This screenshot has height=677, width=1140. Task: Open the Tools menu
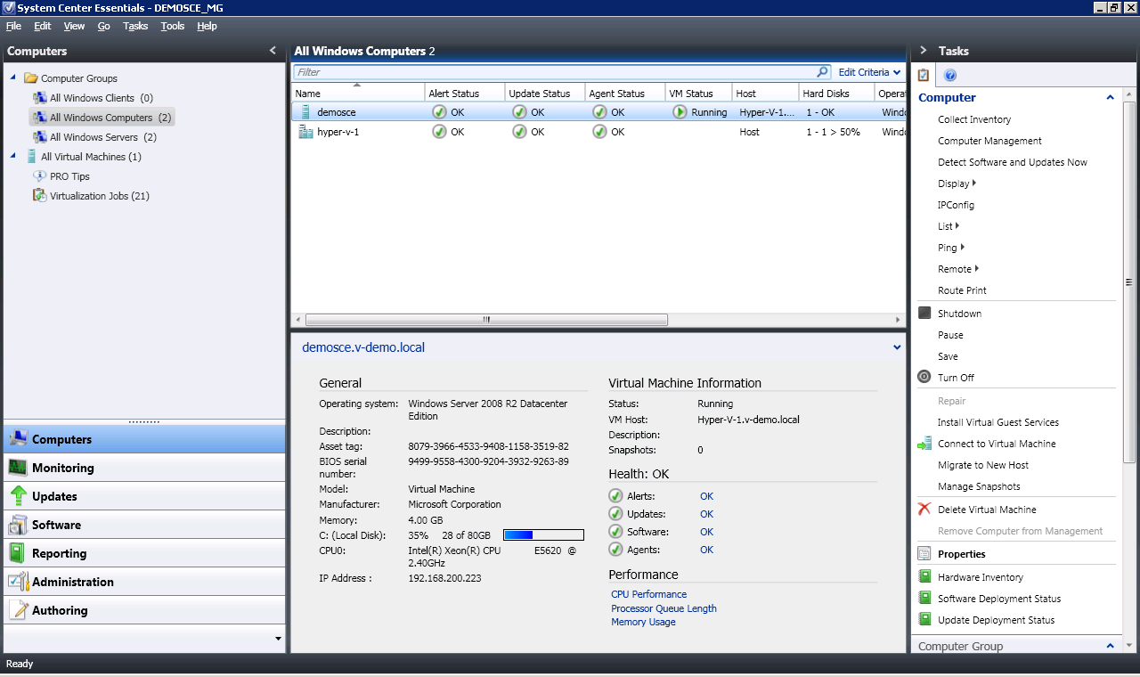[173, 26]
